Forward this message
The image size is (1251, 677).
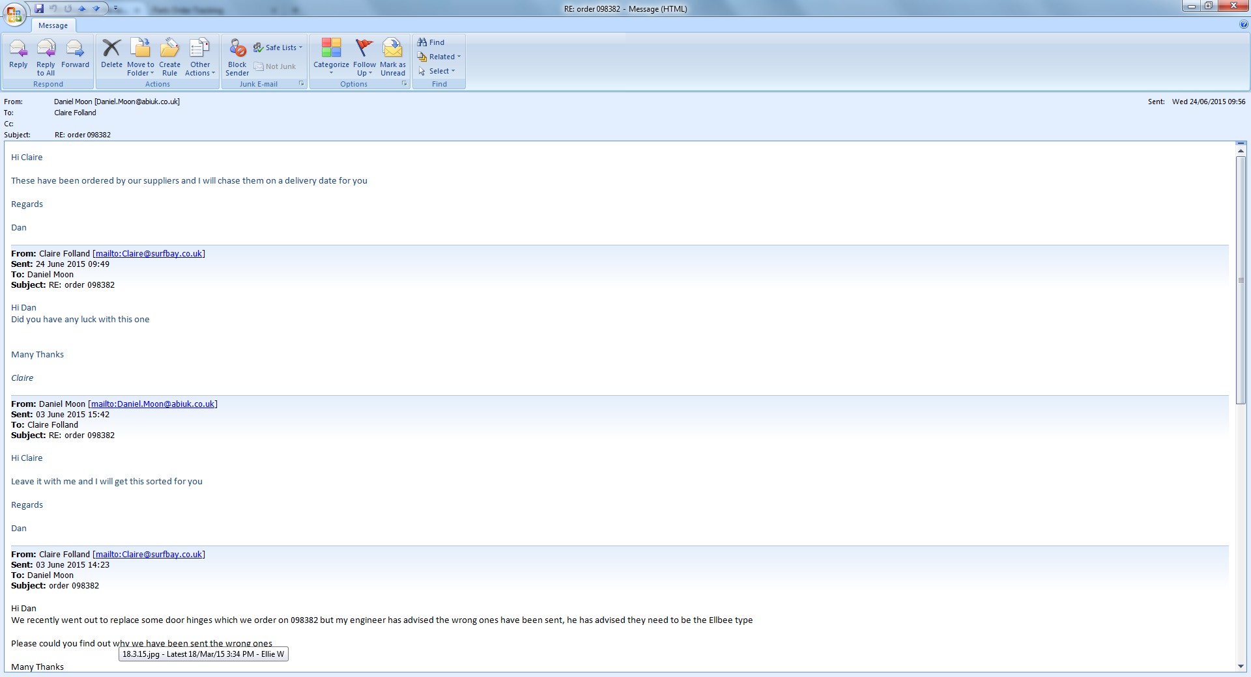point(75,55)
